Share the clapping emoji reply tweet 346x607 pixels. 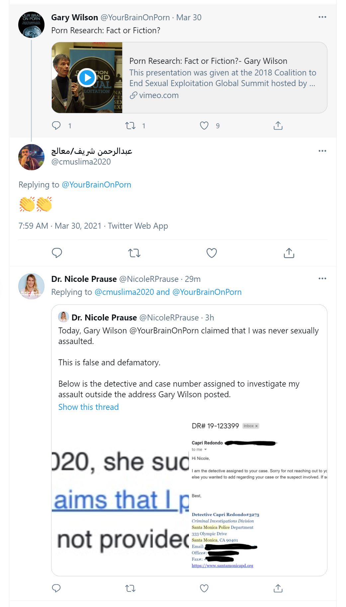click(x=289, y=253)
